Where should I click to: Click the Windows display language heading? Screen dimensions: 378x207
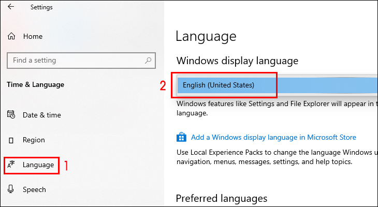click(x=237, y=61)
